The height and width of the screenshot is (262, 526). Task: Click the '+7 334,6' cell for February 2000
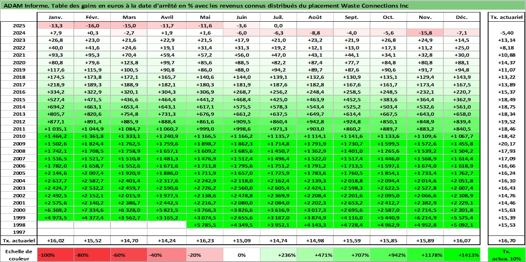[x=92, y=210]
